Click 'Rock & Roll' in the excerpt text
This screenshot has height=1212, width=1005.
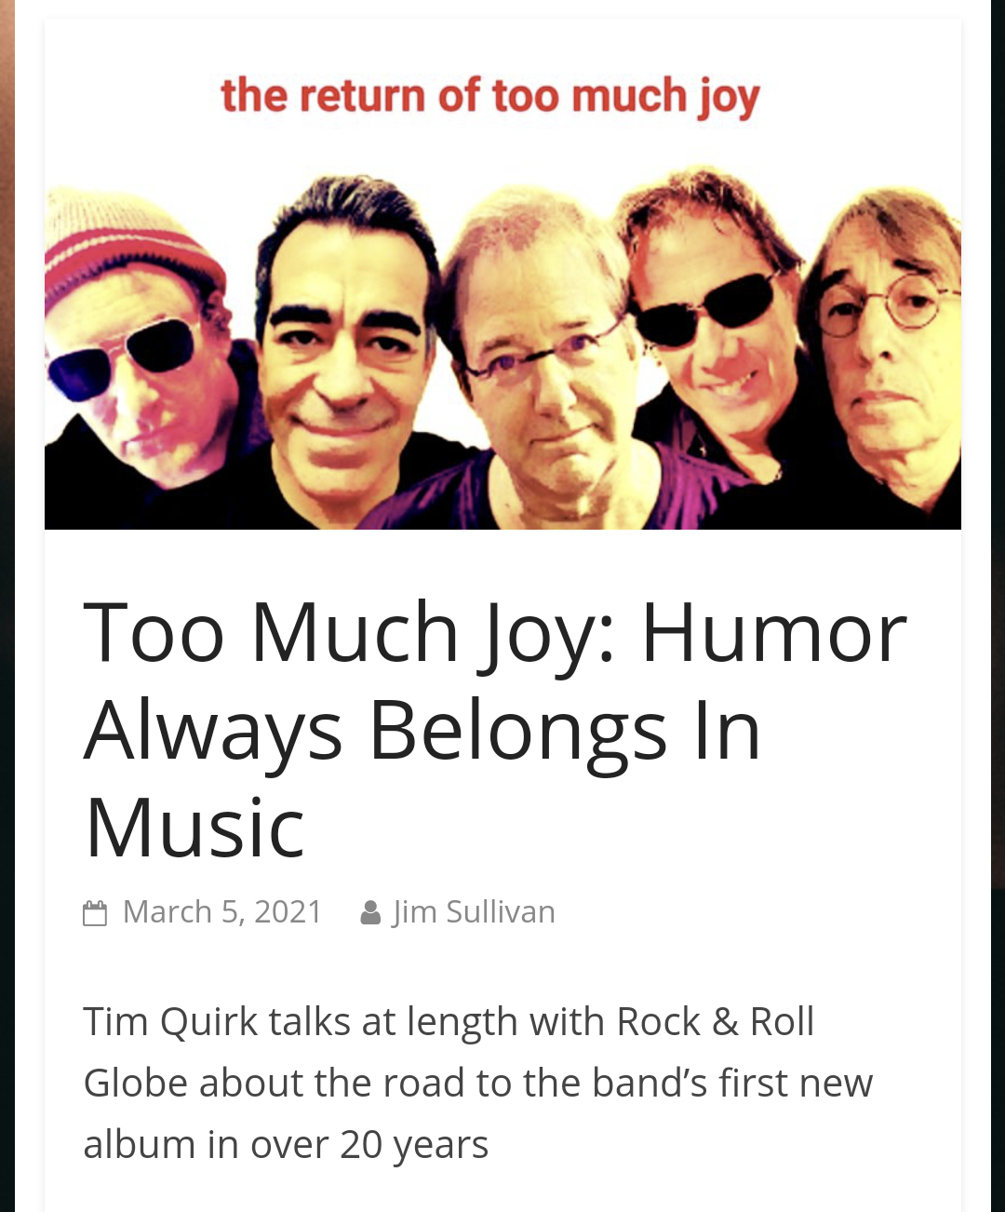[715, 1022]
